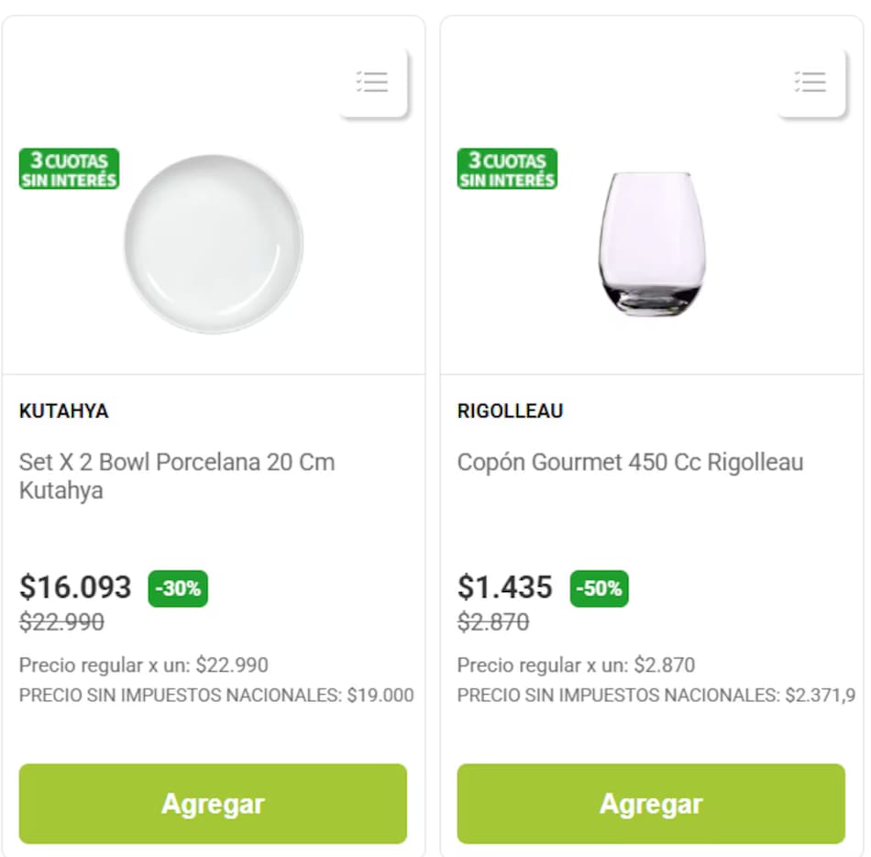Image resolution: width=871 pixels, height=857 pixels.
Task: Add the Kutahya bowl set with Agregar
Action: tap(213, 804)
